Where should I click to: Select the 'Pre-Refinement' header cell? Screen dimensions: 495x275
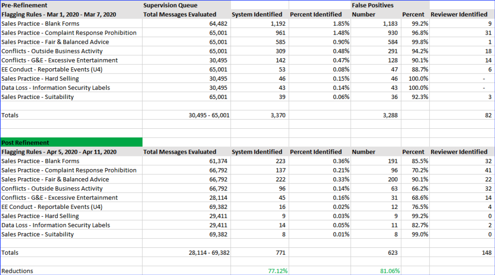(x=71, y=5)
